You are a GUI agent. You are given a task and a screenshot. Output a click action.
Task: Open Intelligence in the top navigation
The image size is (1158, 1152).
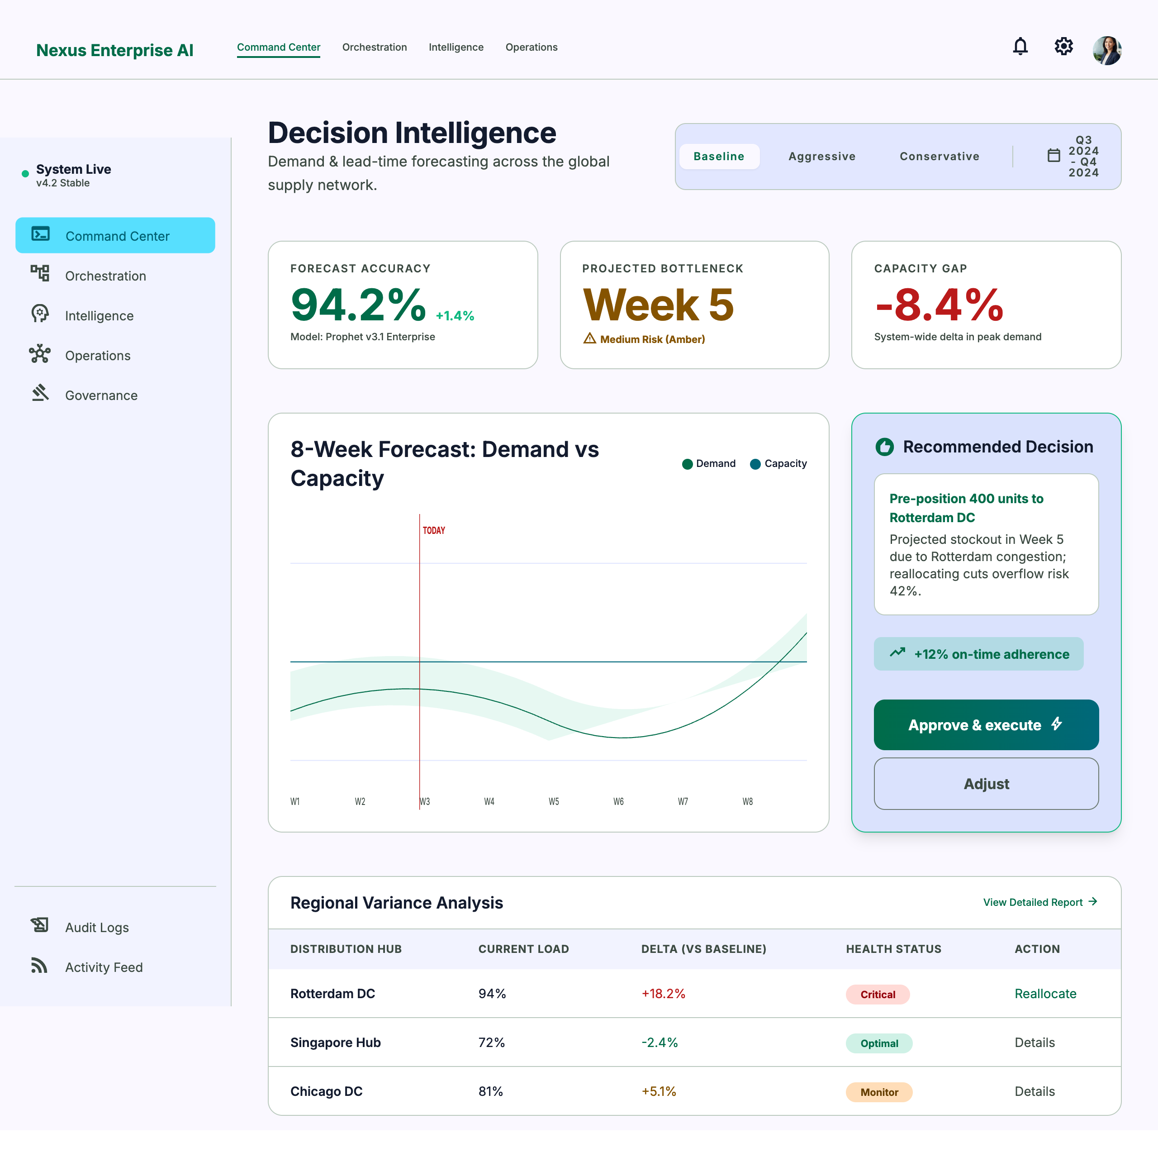(456, 48)
